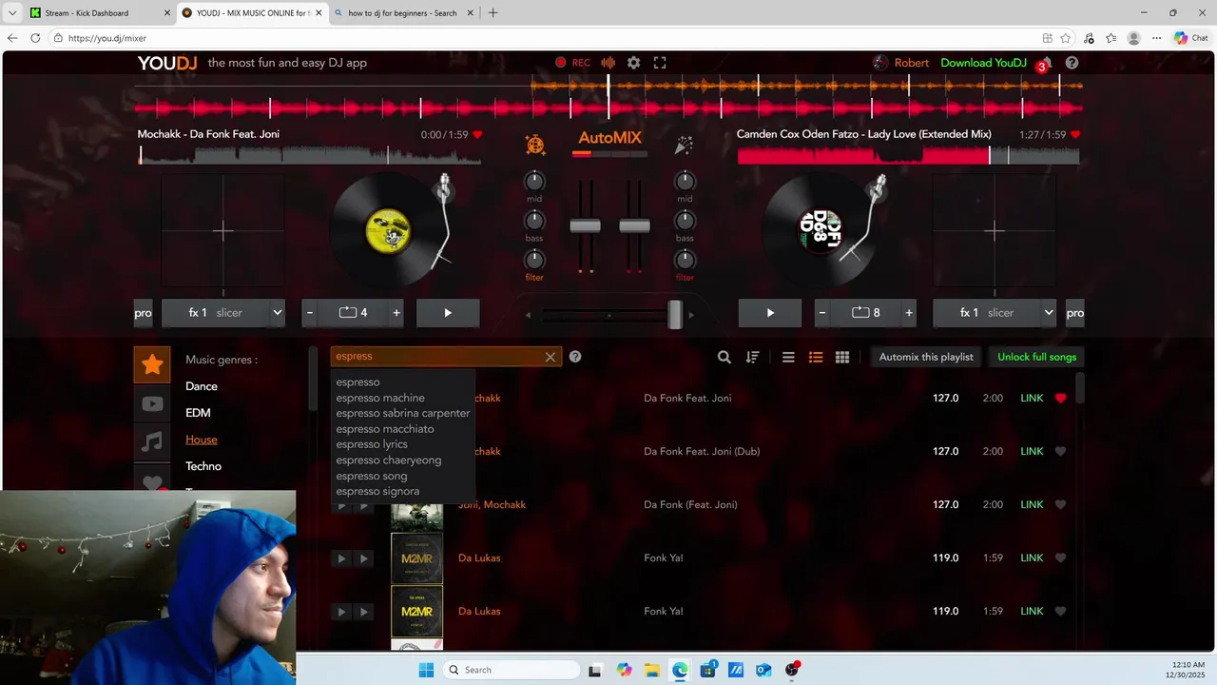Image resolution: width=1217 pixels, height=685 pixels.
Task: Adjust the left deck filter knob
Action: (534, 260)
